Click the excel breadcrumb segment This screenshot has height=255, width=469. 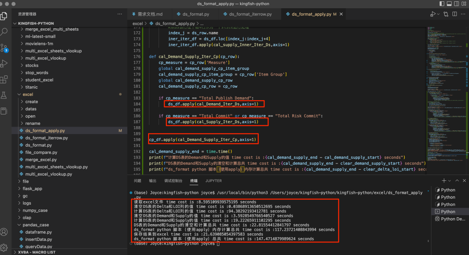(138, 23)
